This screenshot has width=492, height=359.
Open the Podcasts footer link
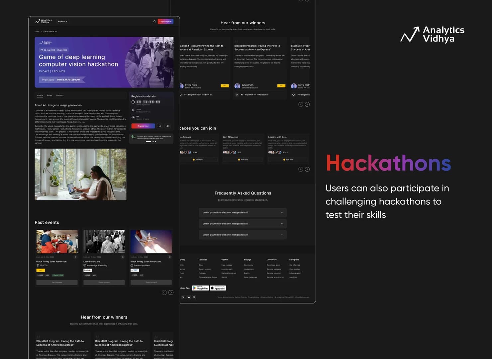pyautogui.click(x=202, y=273)
